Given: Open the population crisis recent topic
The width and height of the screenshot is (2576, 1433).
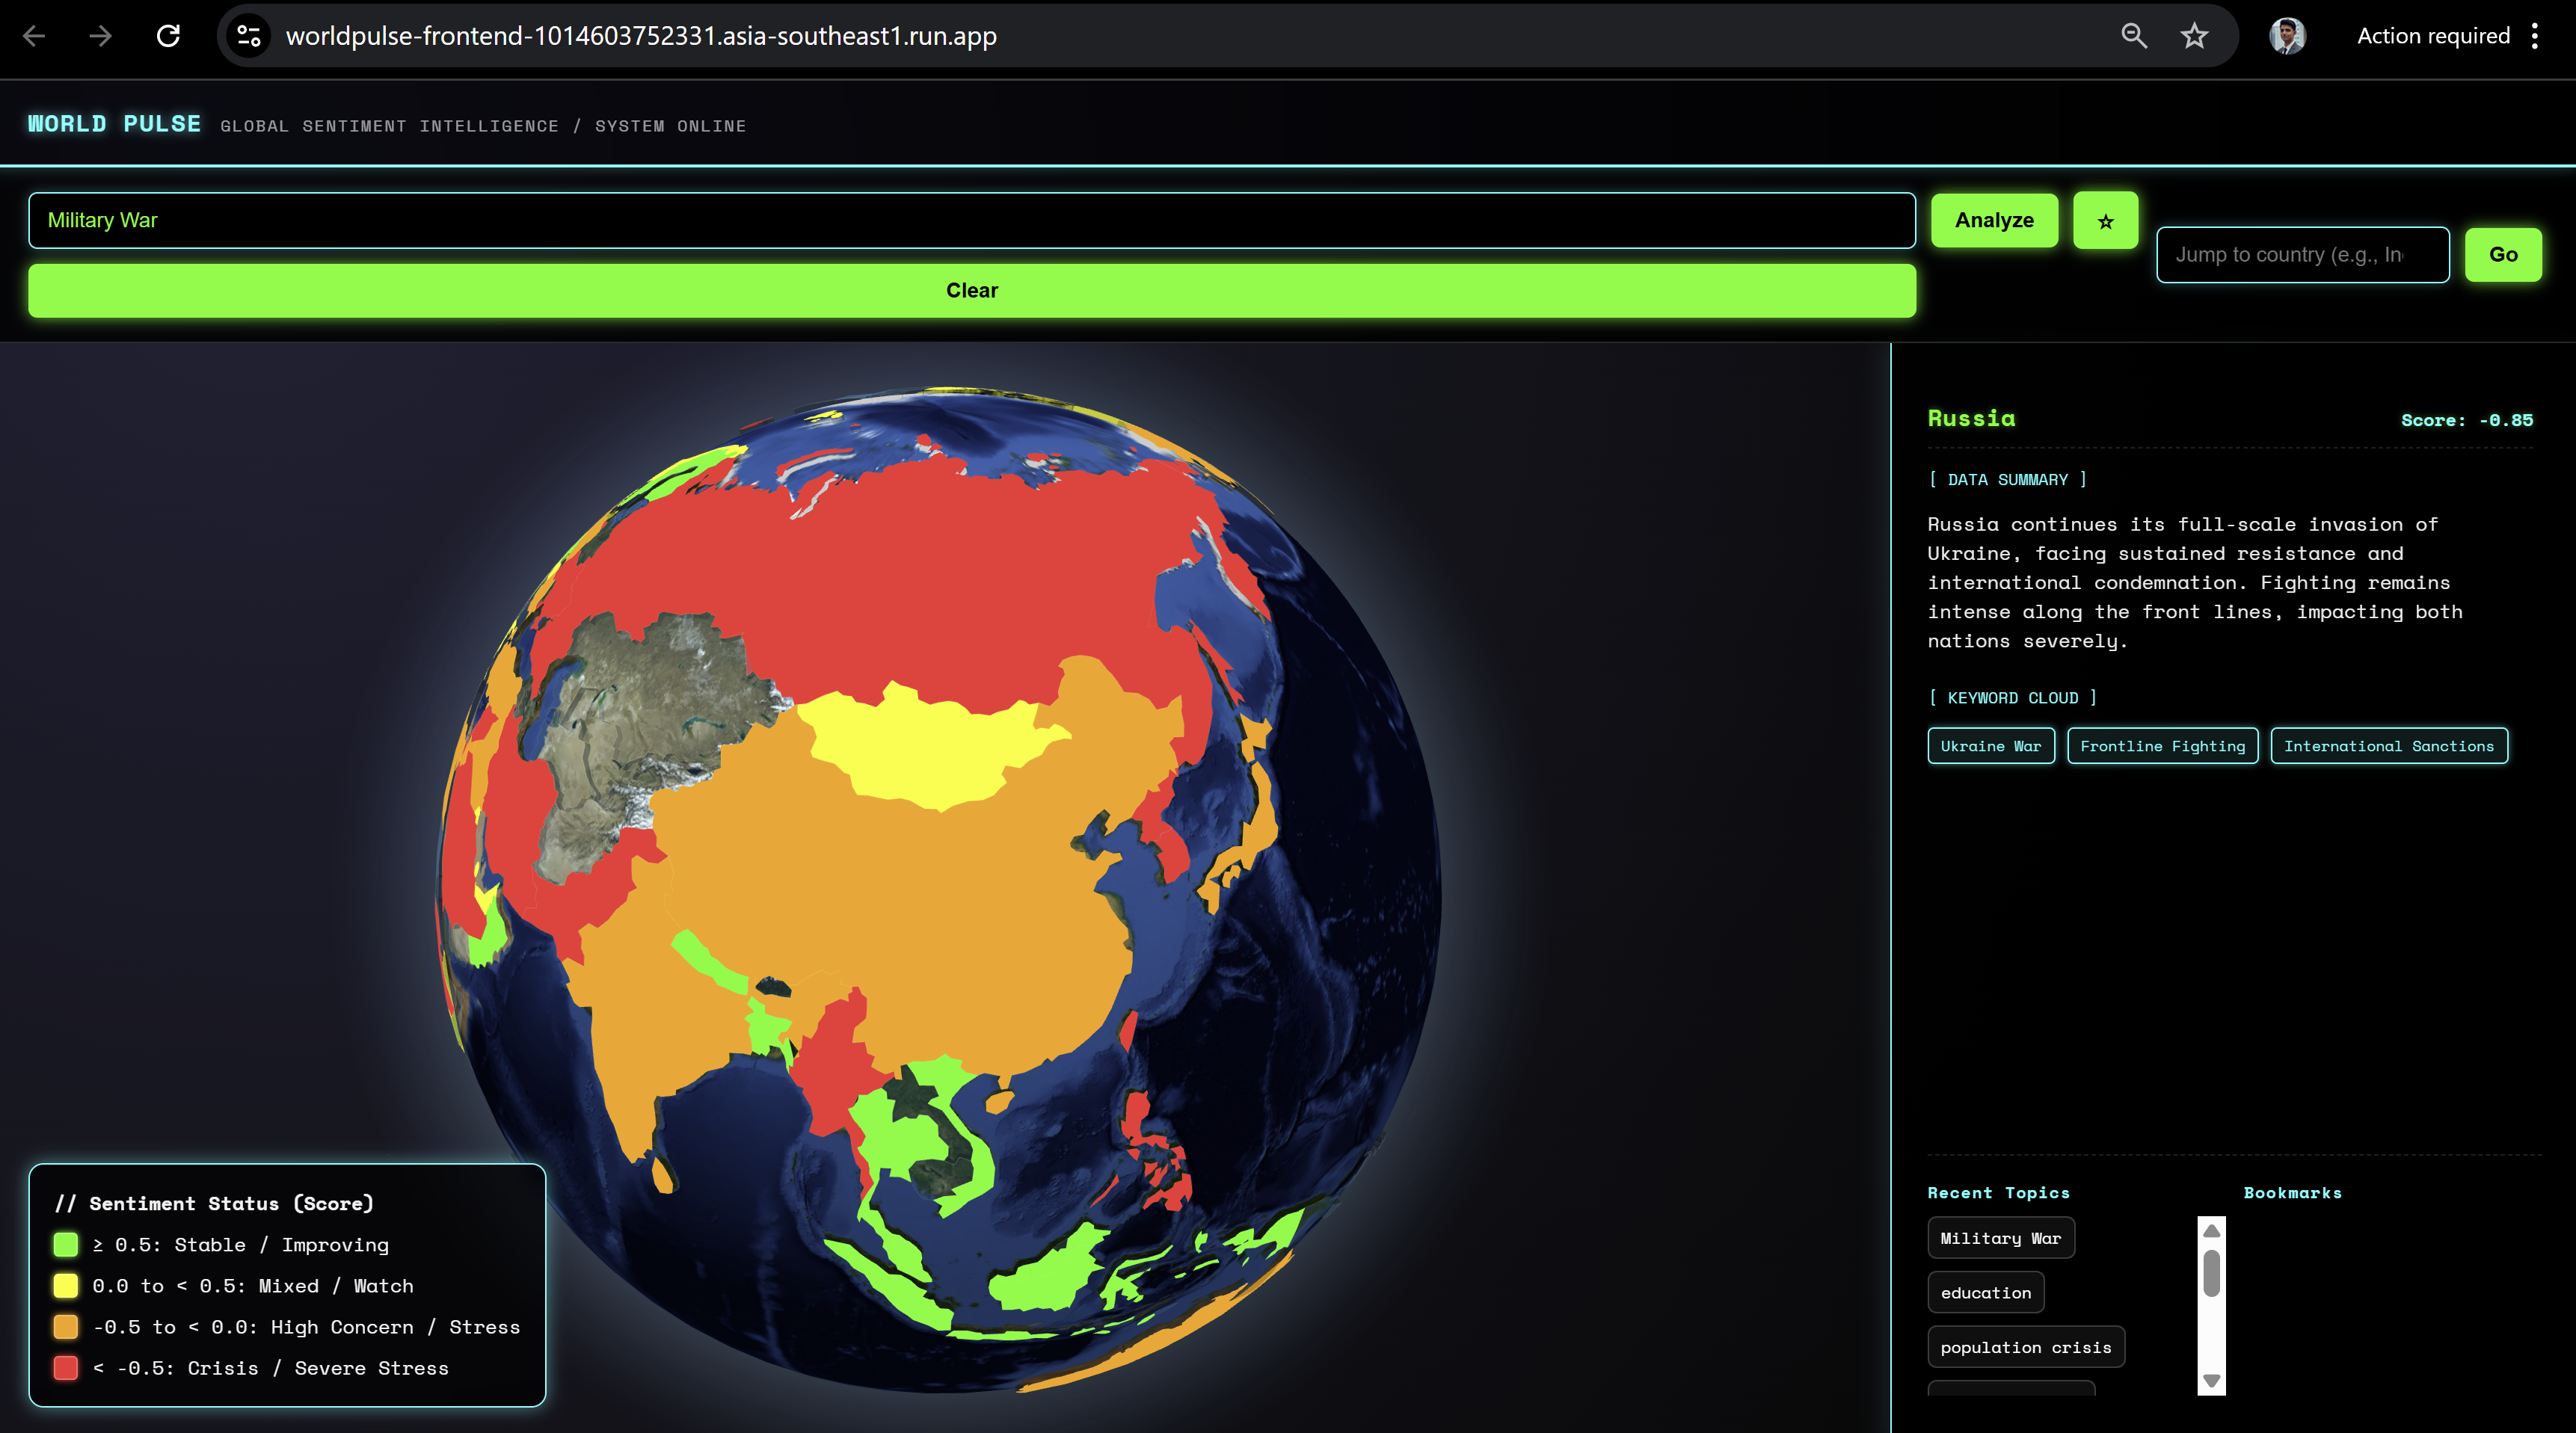Looking at the screenshot, I should 2025,1348.
